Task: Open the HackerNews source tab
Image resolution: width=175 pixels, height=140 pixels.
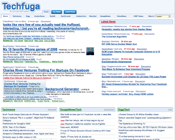Action: coord(40,16)
